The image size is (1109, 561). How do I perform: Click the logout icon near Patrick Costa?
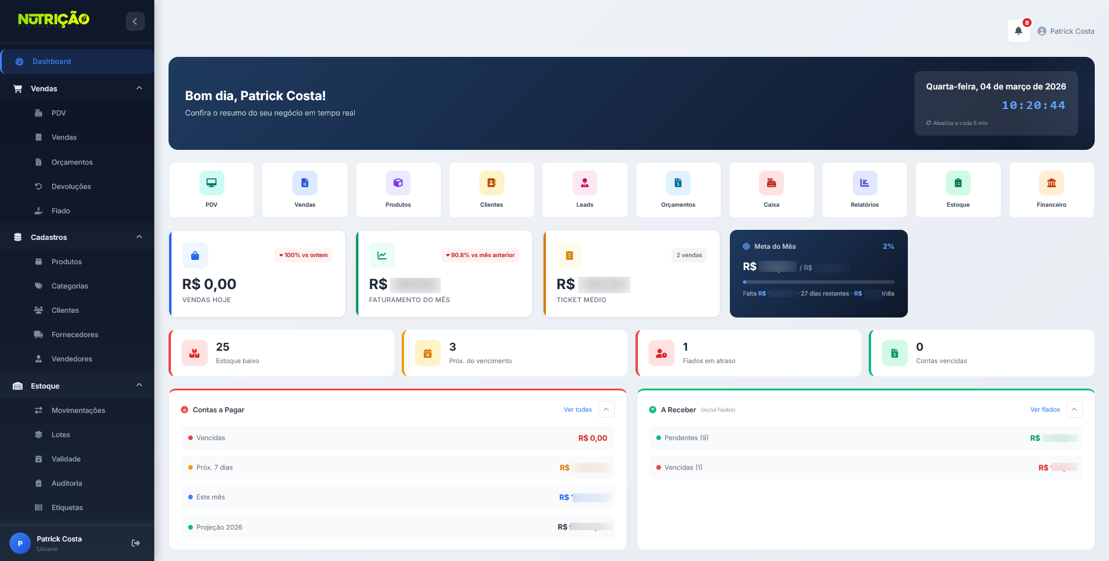135,543
